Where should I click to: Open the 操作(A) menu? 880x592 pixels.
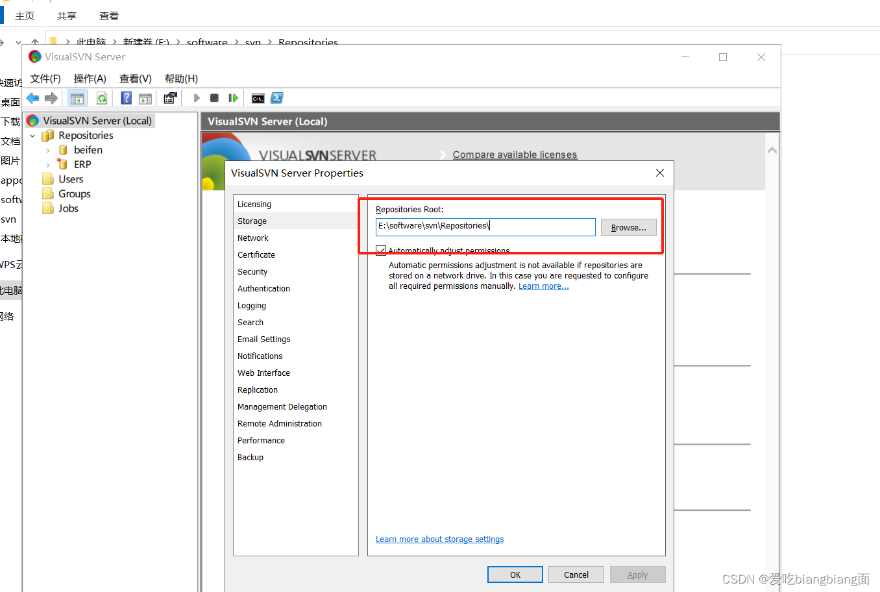click(x=90, y=79)
